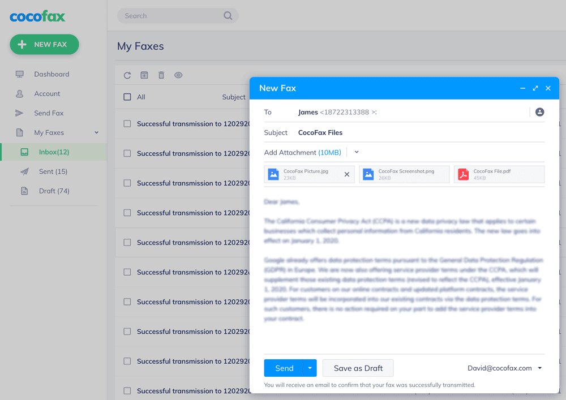Check the All checkbox to select every fax

pyautogui.click(x=127, y=97)
